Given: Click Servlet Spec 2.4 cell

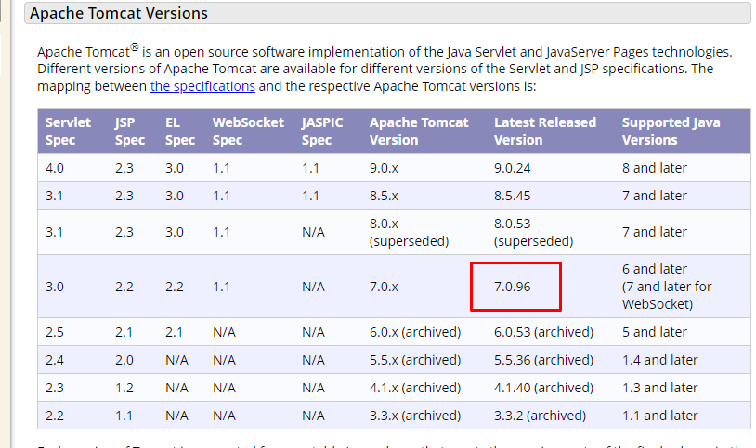Looking at the screenshot, I should click(x=55, y=360).
